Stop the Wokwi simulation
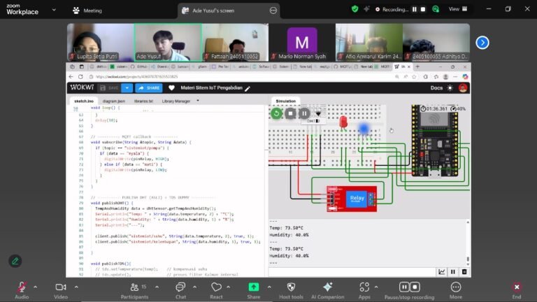Viewport: 537px width, 302px height. click(291, 113)
